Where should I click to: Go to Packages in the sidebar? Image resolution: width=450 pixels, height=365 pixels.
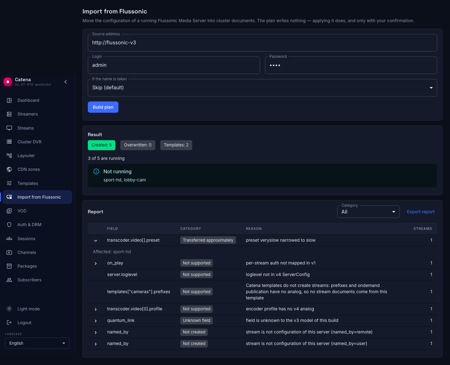pyautogui.click(x=37, y=266)
